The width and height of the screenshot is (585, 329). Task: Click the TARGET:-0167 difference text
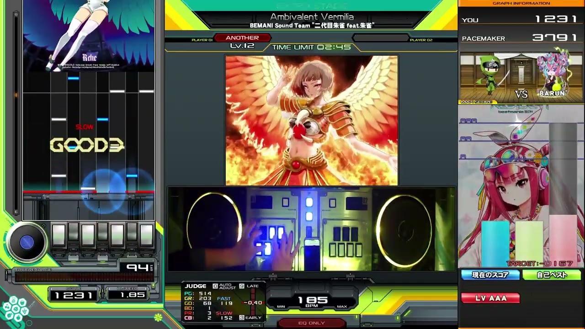[x=540, y=264]
